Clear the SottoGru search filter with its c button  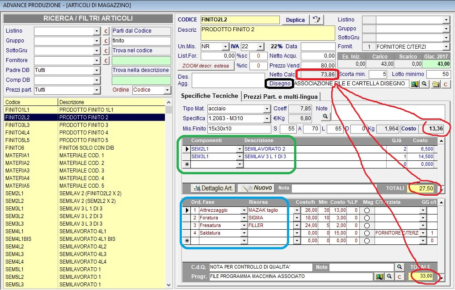[106, 51]
